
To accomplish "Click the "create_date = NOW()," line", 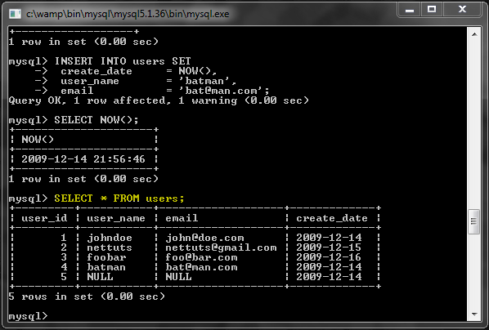I will click(138, 71).
